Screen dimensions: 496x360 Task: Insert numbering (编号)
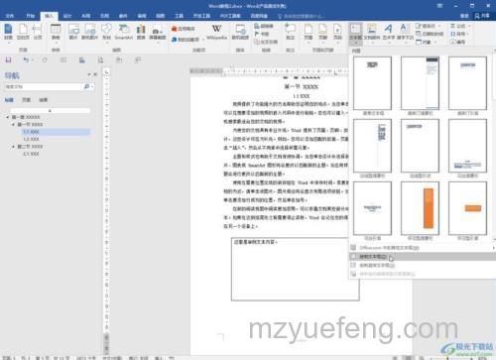pos(458,42)
